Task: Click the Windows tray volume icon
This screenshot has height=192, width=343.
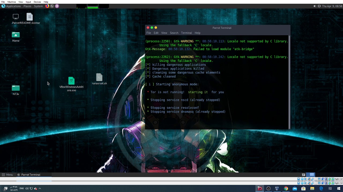Action: coord(27,189)
